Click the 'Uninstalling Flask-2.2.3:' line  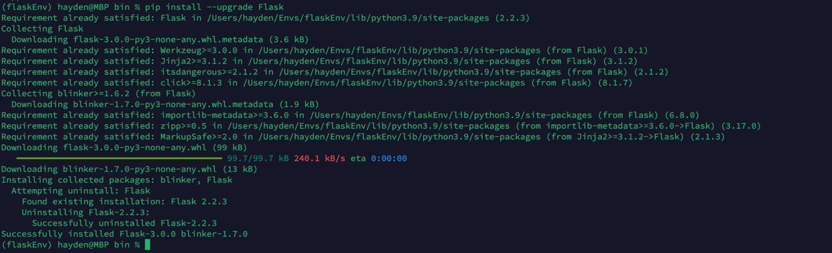86,212
